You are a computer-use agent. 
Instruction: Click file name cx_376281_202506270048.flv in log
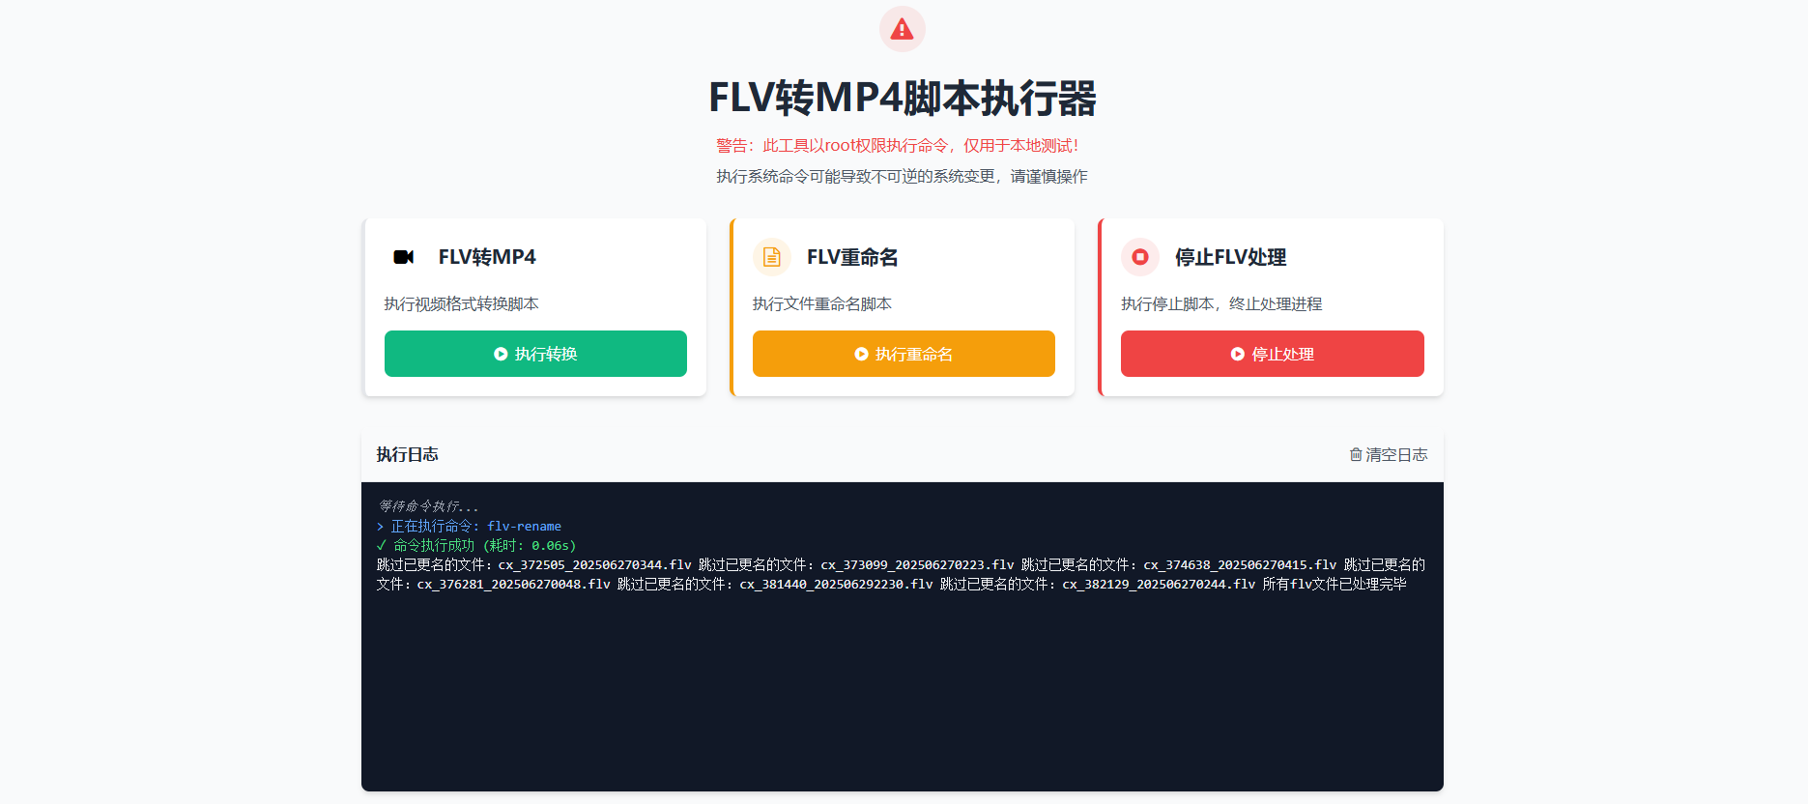[514, 584]
